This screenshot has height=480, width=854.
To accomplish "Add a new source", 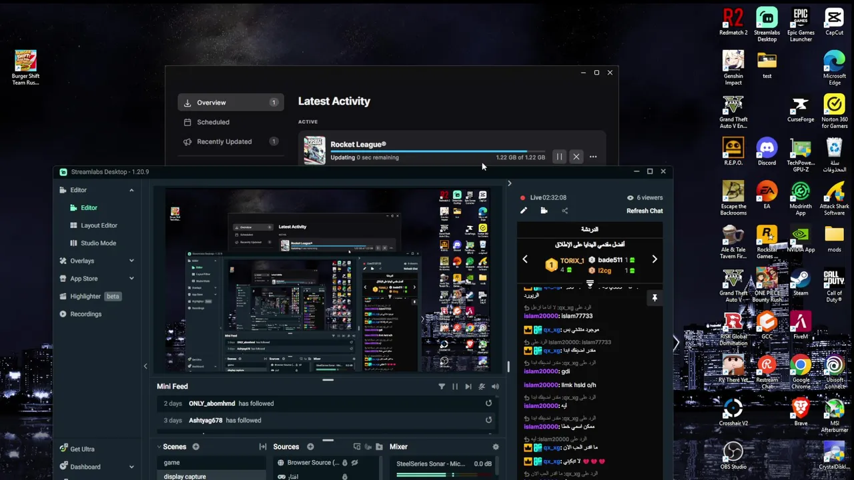I will [310, 447].
